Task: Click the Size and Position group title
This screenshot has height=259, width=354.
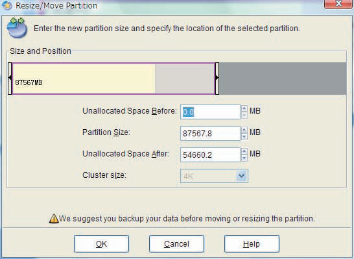Action: click(40, 51)
